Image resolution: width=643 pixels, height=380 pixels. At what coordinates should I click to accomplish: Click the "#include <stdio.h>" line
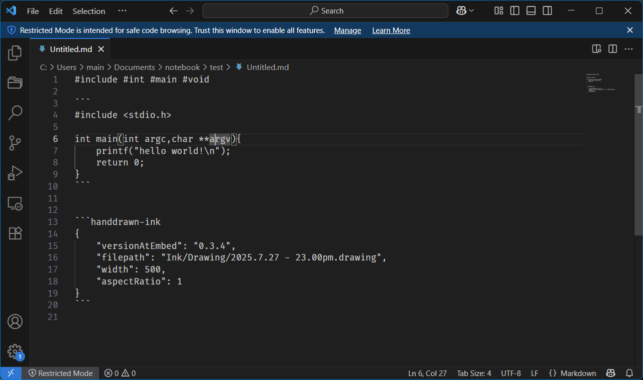point(123,115)
